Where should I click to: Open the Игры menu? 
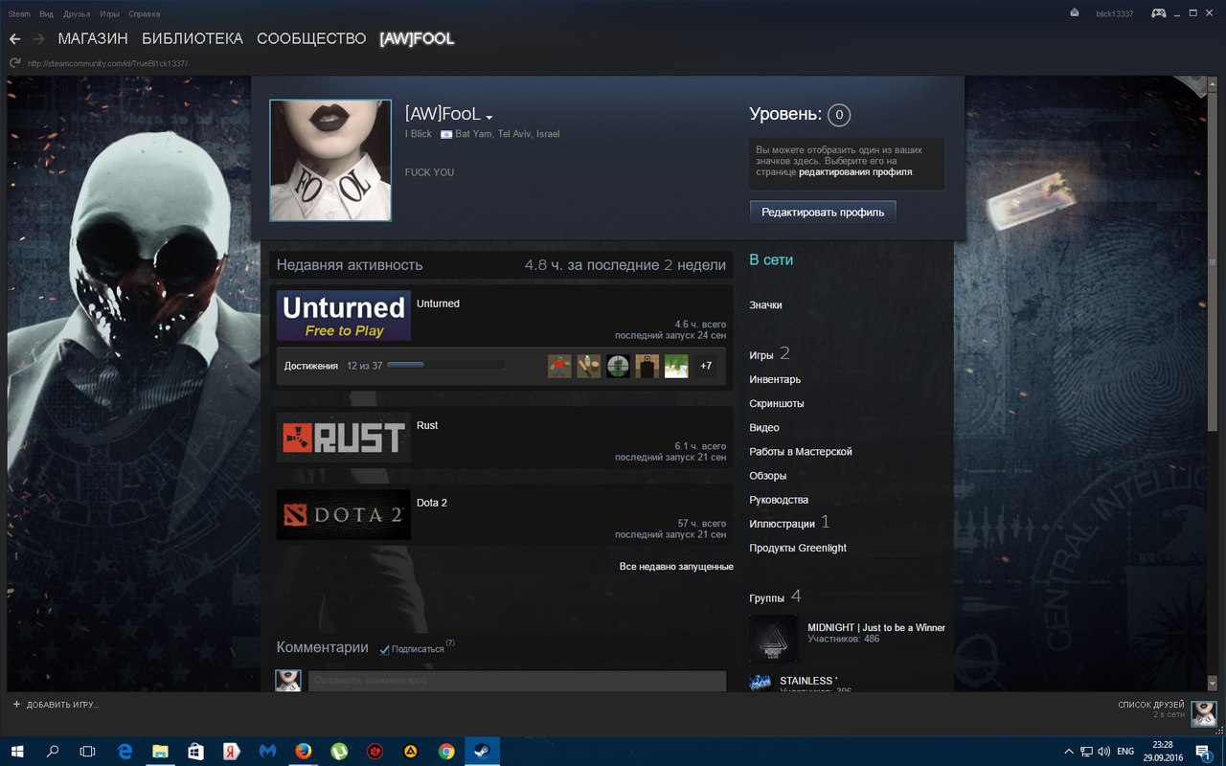pyautogui.click(x=109, y=14)
